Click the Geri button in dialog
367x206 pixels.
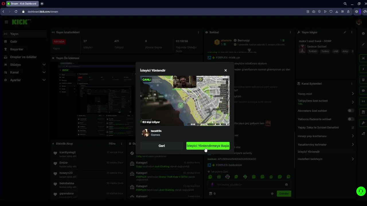tap(162, 146)
